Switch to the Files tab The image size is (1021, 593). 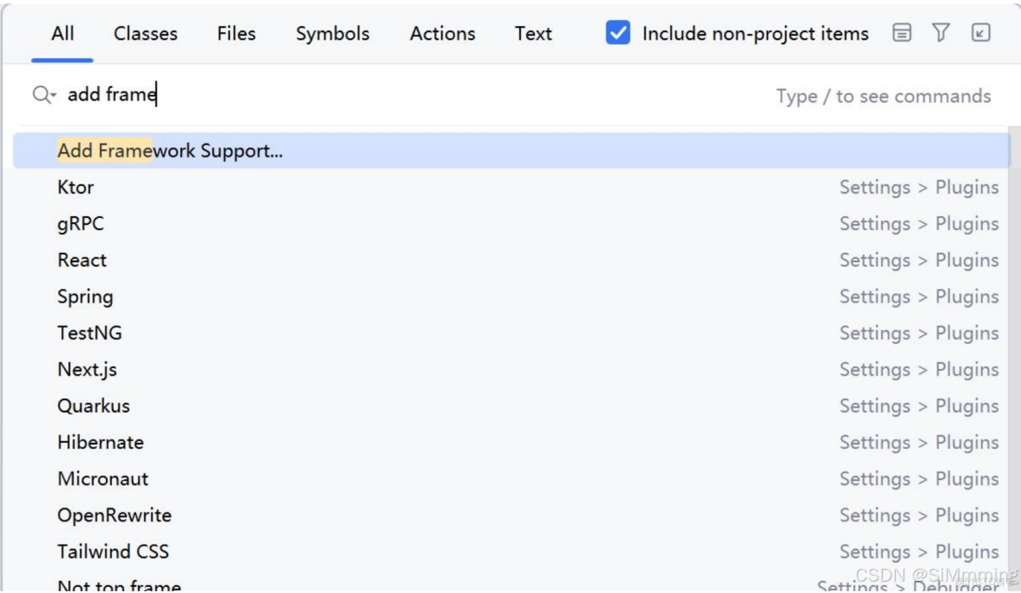(x=235, y=34)
